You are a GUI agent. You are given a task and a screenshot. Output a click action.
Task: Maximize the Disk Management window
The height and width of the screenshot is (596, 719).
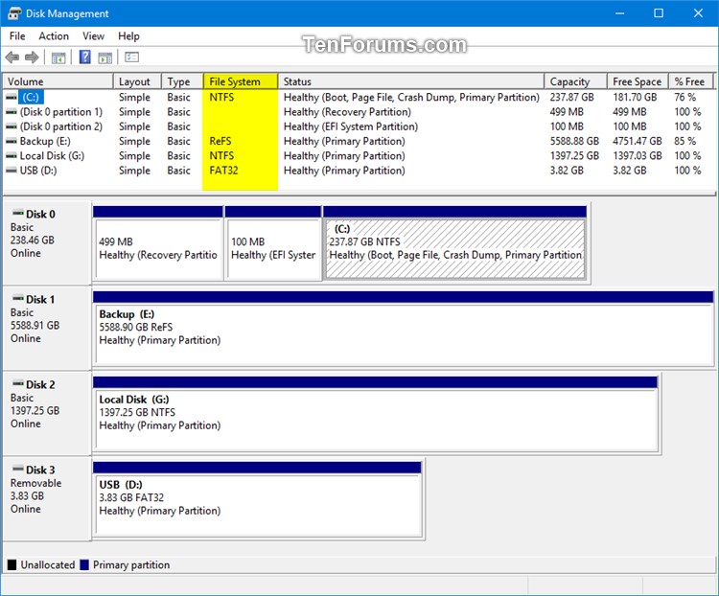tap(659, 12)
